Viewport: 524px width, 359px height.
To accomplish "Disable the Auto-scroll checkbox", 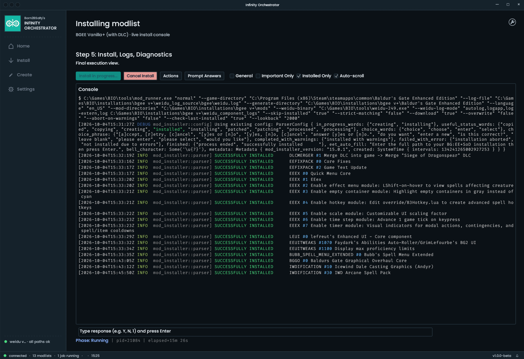I will point(336,76).
